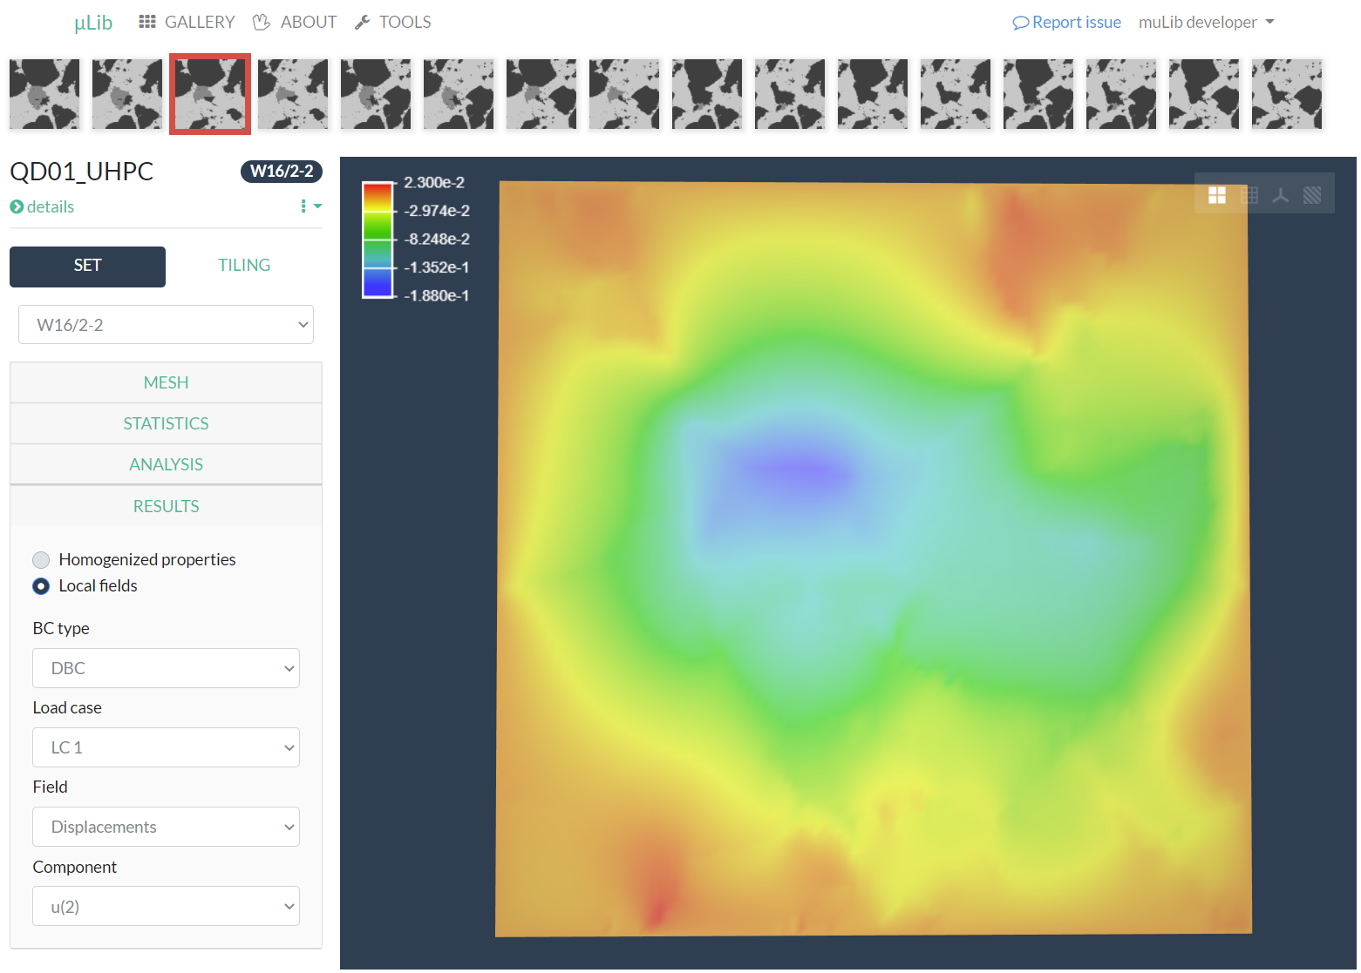This screenshot has width=1361, height=973.
Task: Click the diagonal hatch pattern icon
Action: 1311,195
